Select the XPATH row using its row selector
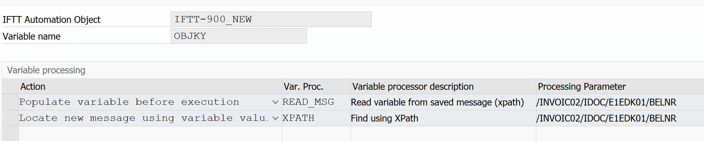Viewport: 704px width, 141px height. click(10, 118)
